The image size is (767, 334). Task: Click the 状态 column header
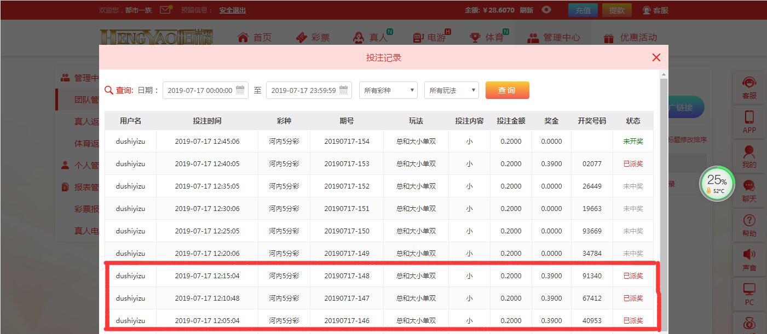(633, 121)
